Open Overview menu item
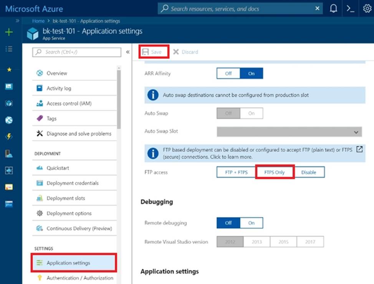 click(x=74, y=73)
